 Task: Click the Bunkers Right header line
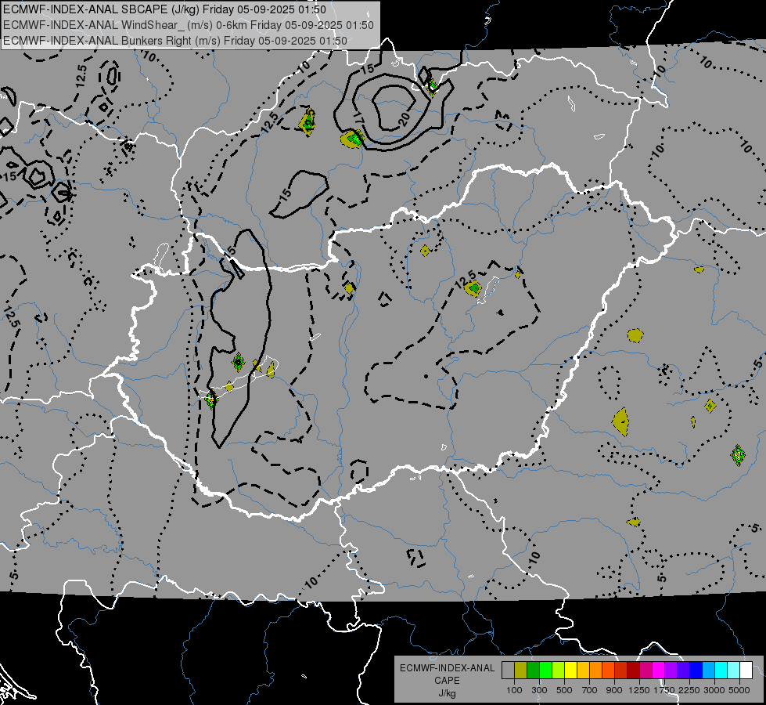[175, 41]
